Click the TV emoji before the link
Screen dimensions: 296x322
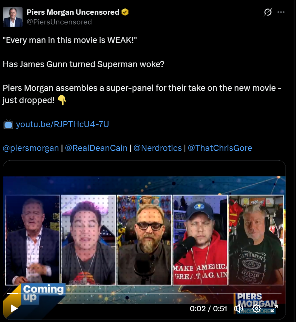(x=8, y=124)
